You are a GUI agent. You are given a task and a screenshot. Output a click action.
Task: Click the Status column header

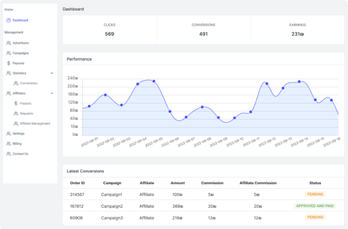pyautogui.click(x=315, y=183)
